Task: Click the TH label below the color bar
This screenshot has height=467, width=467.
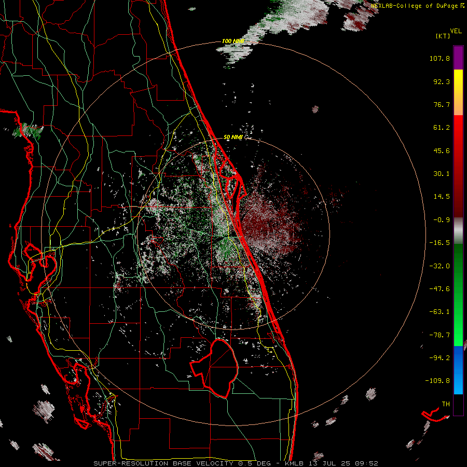Action: (446, 404)
